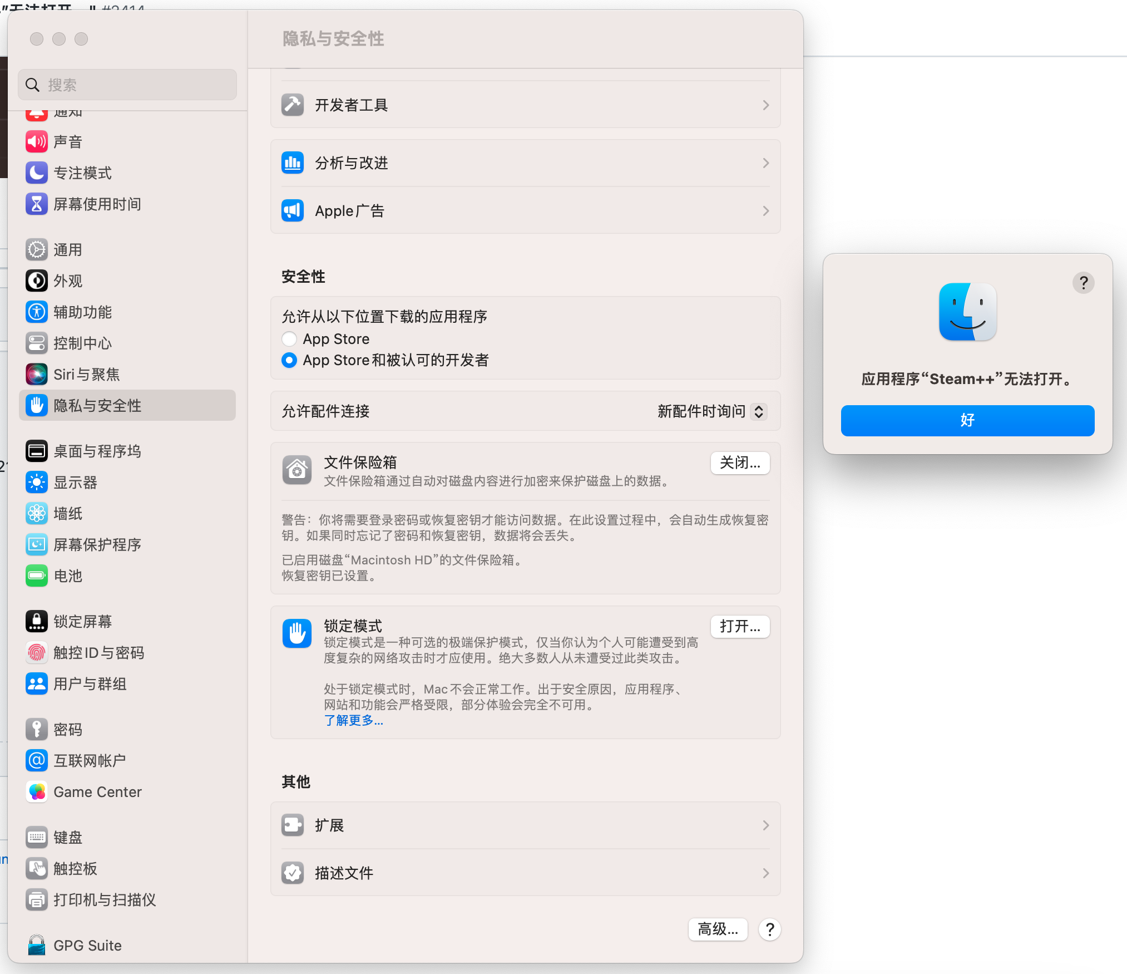The image size is (1127, 974).
Task: Click the 了解更多 link under 锁定模式
Action: pos(353,720)
